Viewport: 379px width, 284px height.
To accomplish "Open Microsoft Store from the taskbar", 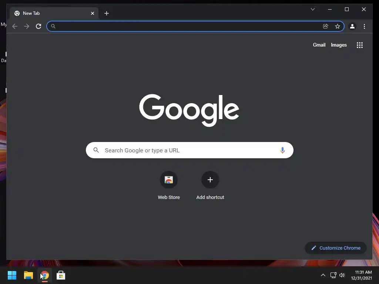I will coord(61,275).
